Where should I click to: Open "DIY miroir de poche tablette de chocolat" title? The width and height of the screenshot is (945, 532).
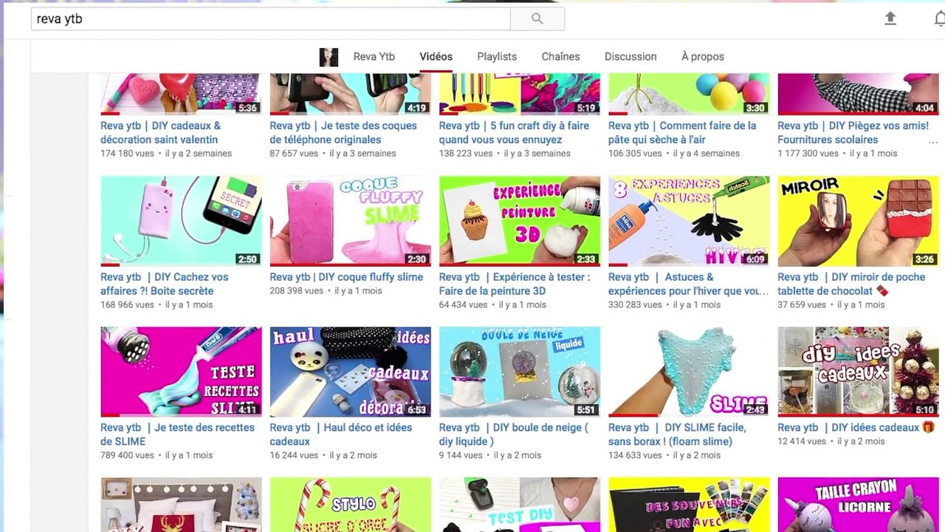pyautogui.click(x=851, y=284)
